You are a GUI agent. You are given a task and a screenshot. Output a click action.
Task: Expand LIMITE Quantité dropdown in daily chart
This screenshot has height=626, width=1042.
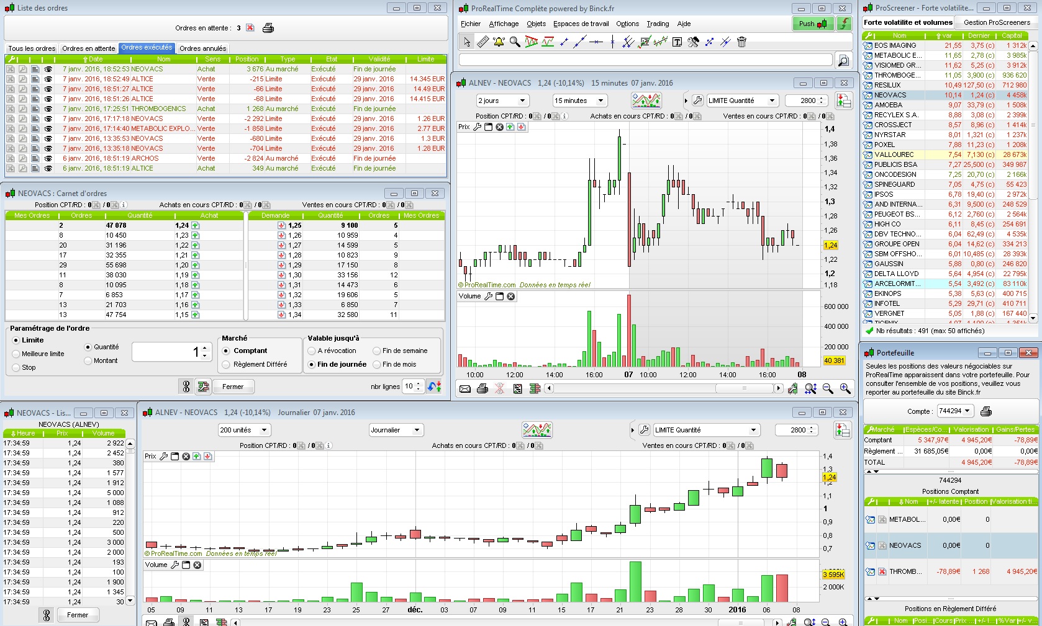pyautogui.click(x=707, y=430)
